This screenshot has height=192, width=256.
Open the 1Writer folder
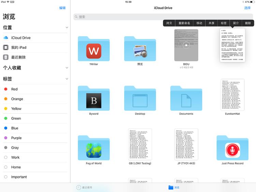[x=94, y=49]
